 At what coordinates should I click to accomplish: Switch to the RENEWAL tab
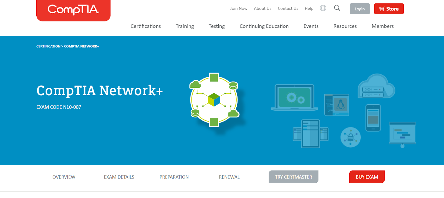(x=229, y=177)
